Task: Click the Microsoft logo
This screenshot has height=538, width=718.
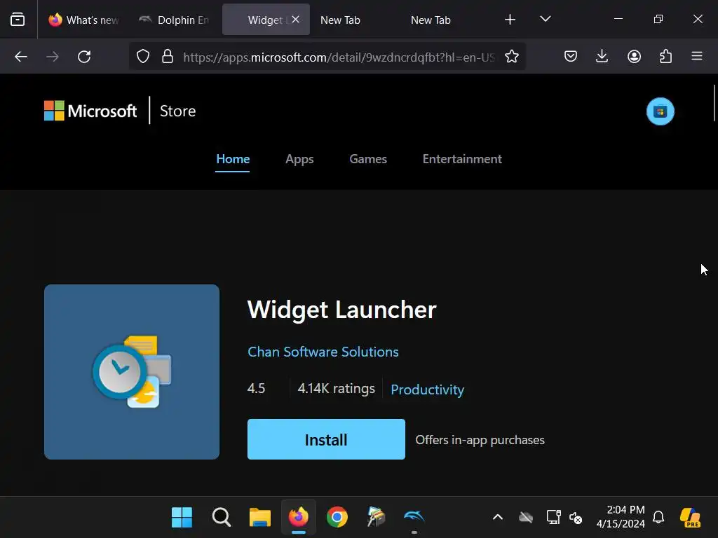Action: coord(90,111)
